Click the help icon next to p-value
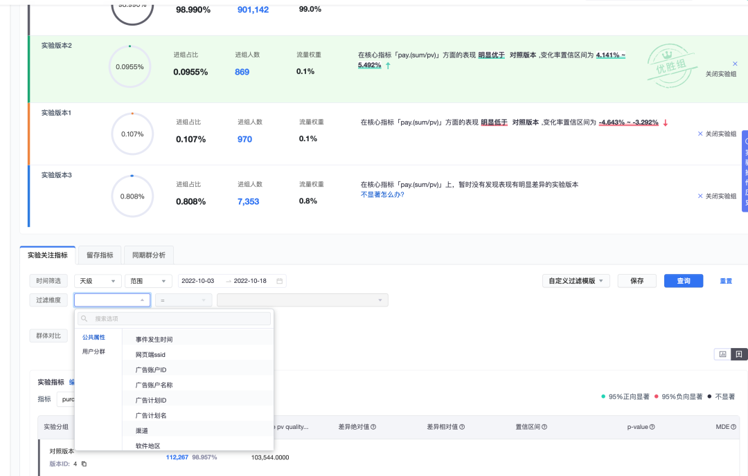This screenshot has width=748, height=476. click(x=652, y=427)
